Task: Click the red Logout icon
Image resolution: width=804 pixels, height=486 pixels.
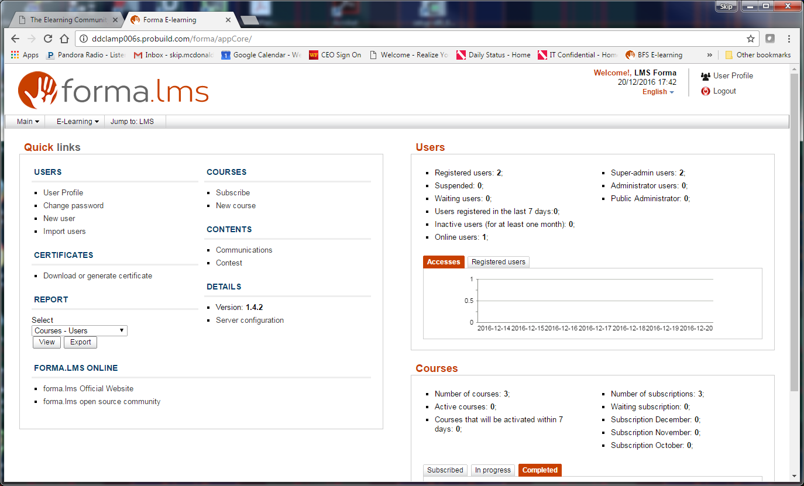Action: [705, 91]
